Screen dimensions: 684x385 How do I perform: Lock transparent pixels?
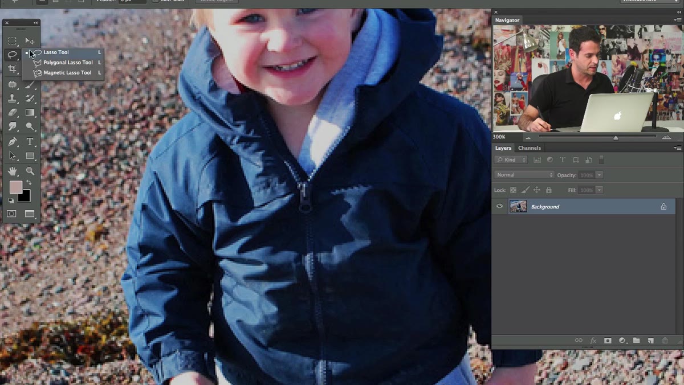pos(513,190)
